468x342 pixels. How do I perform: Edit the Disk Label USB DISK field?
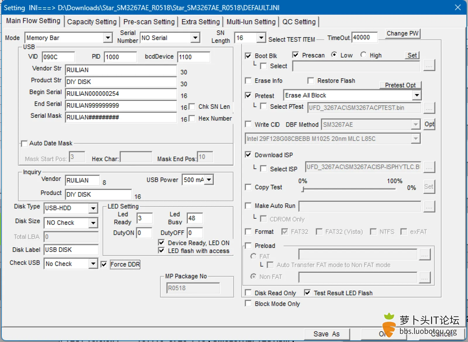click(x=71, y=250)
